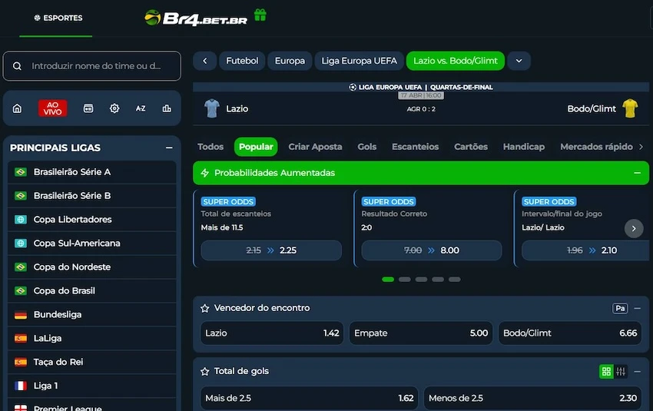The width and height of the screenshot is (653, 411).
Task: Open the bet slip coupon icon
Action: pos(88,108)
